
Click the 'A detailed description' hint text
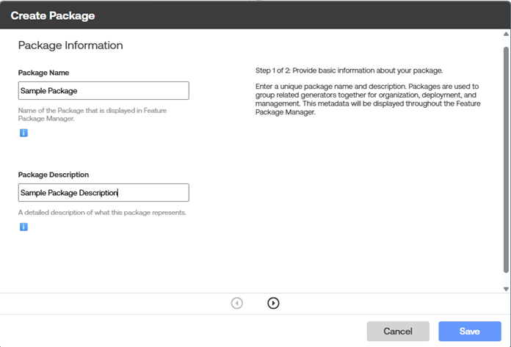(102, 213)
